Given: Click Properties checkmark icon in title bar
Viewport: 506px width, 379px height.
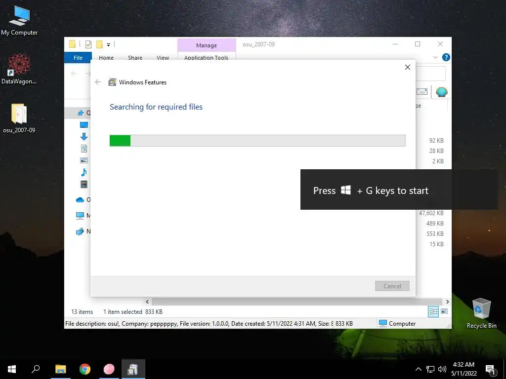Looking at the screenshot, I should pos(88,44).
